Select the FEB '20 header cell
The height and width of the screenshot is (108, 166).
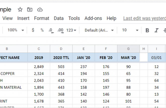pos(106,58)
